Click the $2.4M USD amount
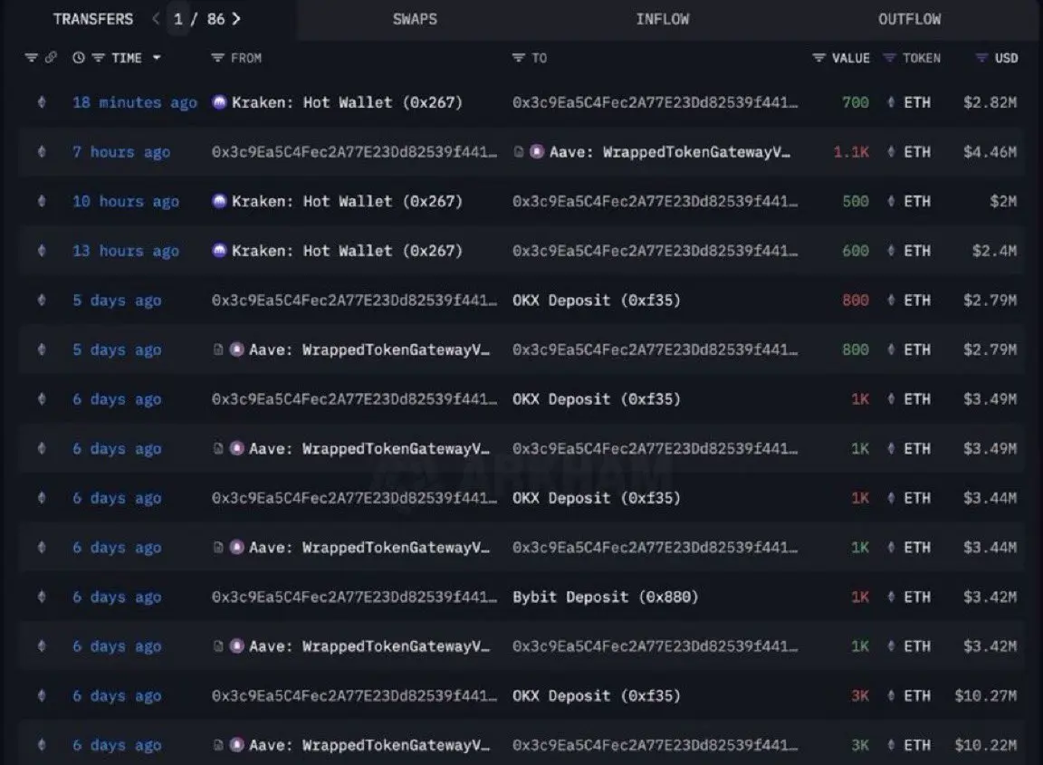The height and width of the screenshot is (765, 1043). coord(994,251)
